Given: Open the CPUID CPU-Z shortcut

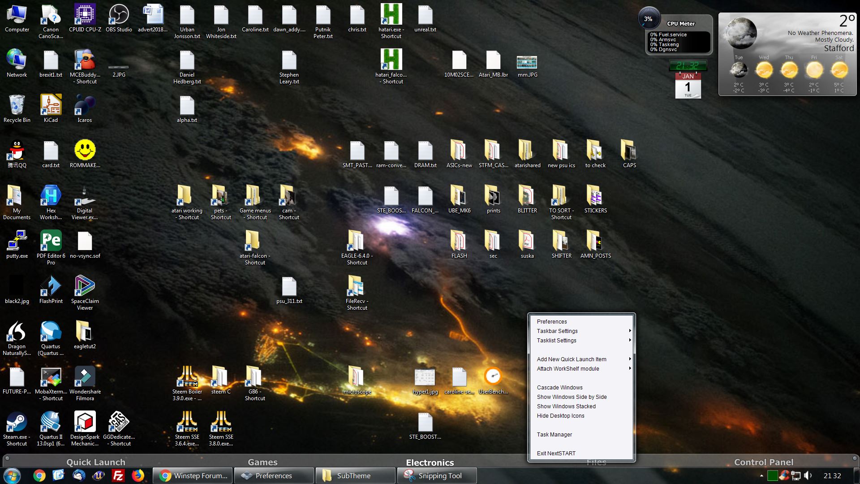Looking at the screenshot, I should coord(85,15).
